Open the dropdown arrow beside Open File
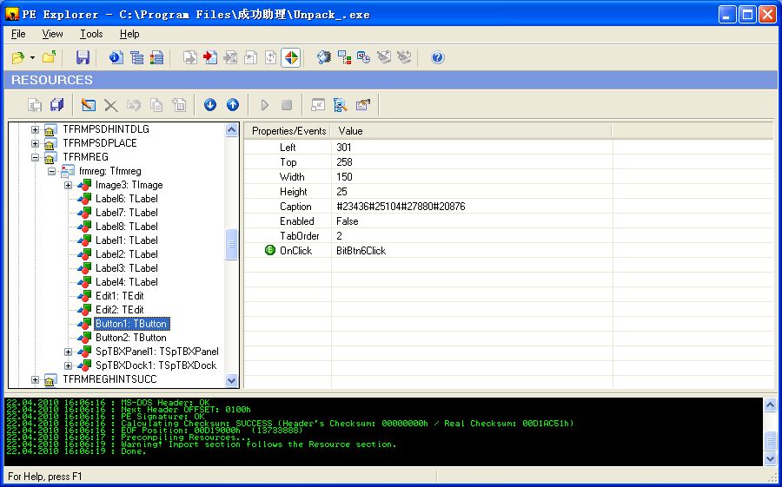 [x=32, y=58]
